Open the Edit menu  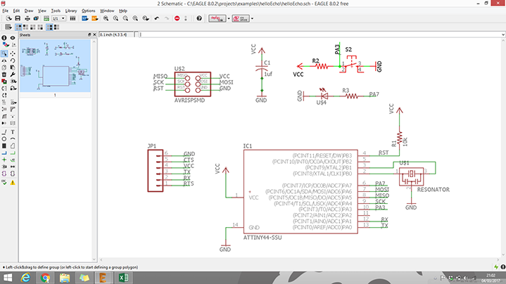16,11
